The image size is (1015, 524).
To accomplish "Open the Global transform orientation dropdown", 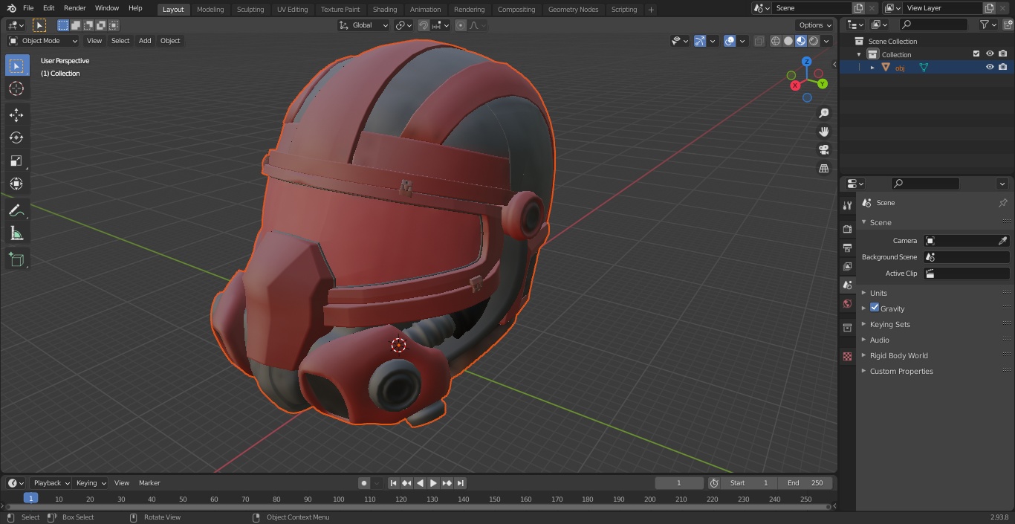I will pyautogui.click(x=364, y=25).
